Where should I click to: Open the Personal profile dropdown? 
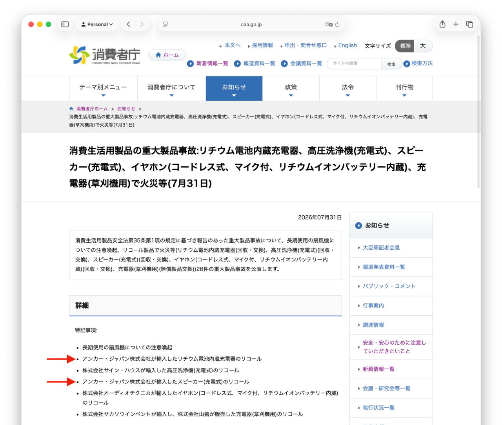(97, 24)
